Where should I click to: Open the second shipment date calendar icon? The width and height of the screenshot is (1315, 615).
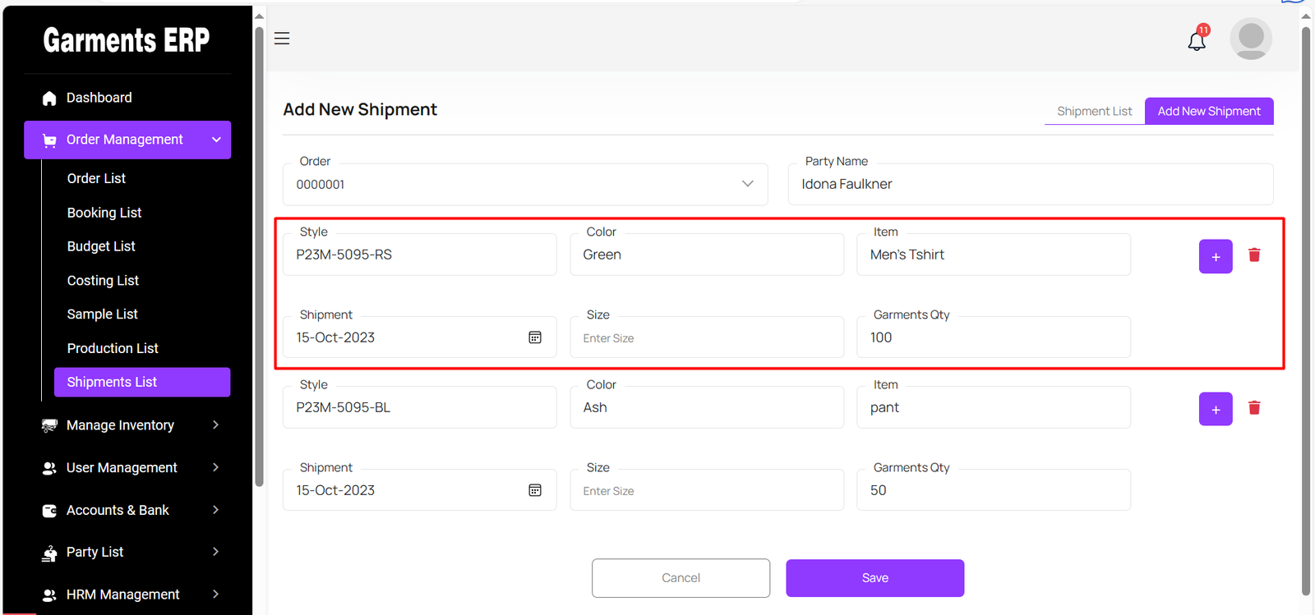[535, 490]
